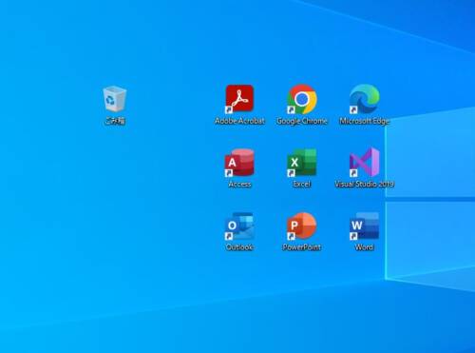Click the "Excel" text label
Viewport: 475px width, 353px height.
click(x=302, y=184)
